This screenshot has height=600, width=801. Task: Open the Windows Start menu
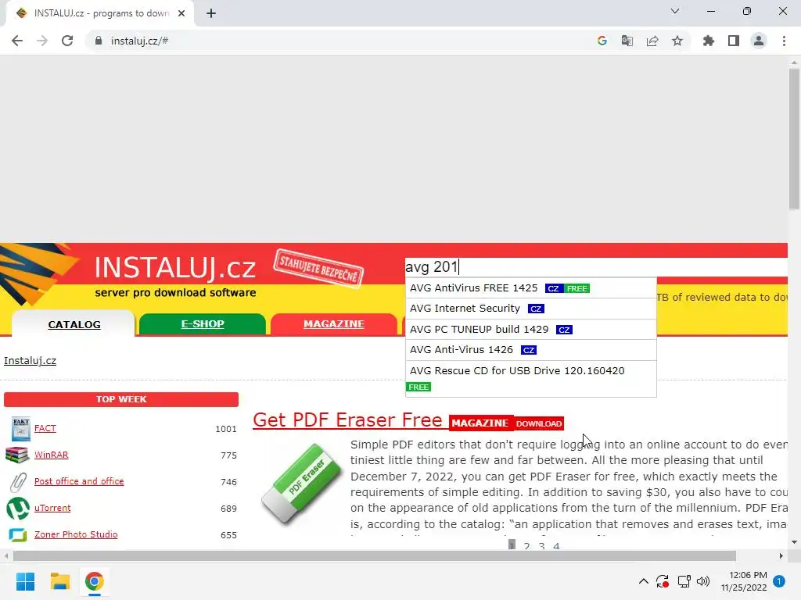pos(25,581)
